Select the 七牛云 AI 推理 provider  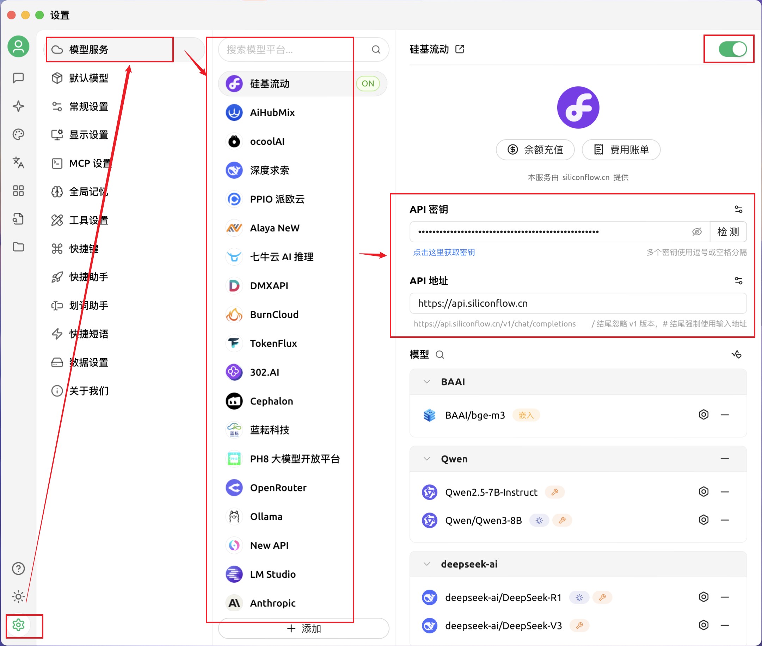click(x=303, y=257)
